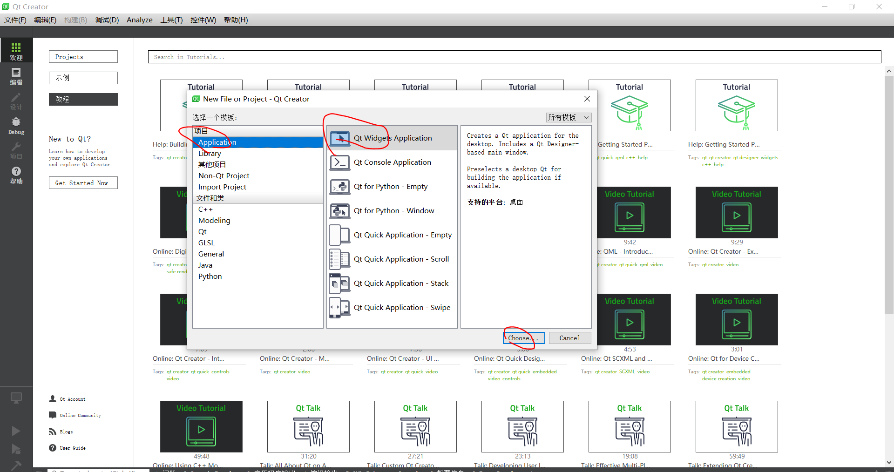This screenshot has width=894, height=472.
Task: Choose Qt for Python - Empty template
Action: pyautogui.click(x=392, y=187)
